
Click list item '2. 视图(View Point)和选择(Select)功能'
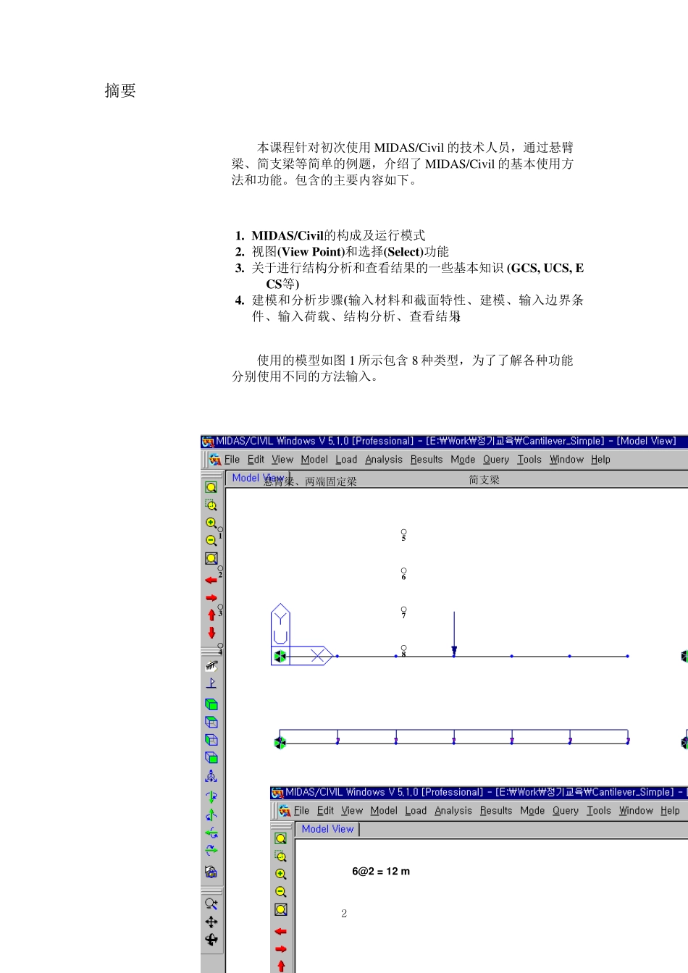pos(342,251)
